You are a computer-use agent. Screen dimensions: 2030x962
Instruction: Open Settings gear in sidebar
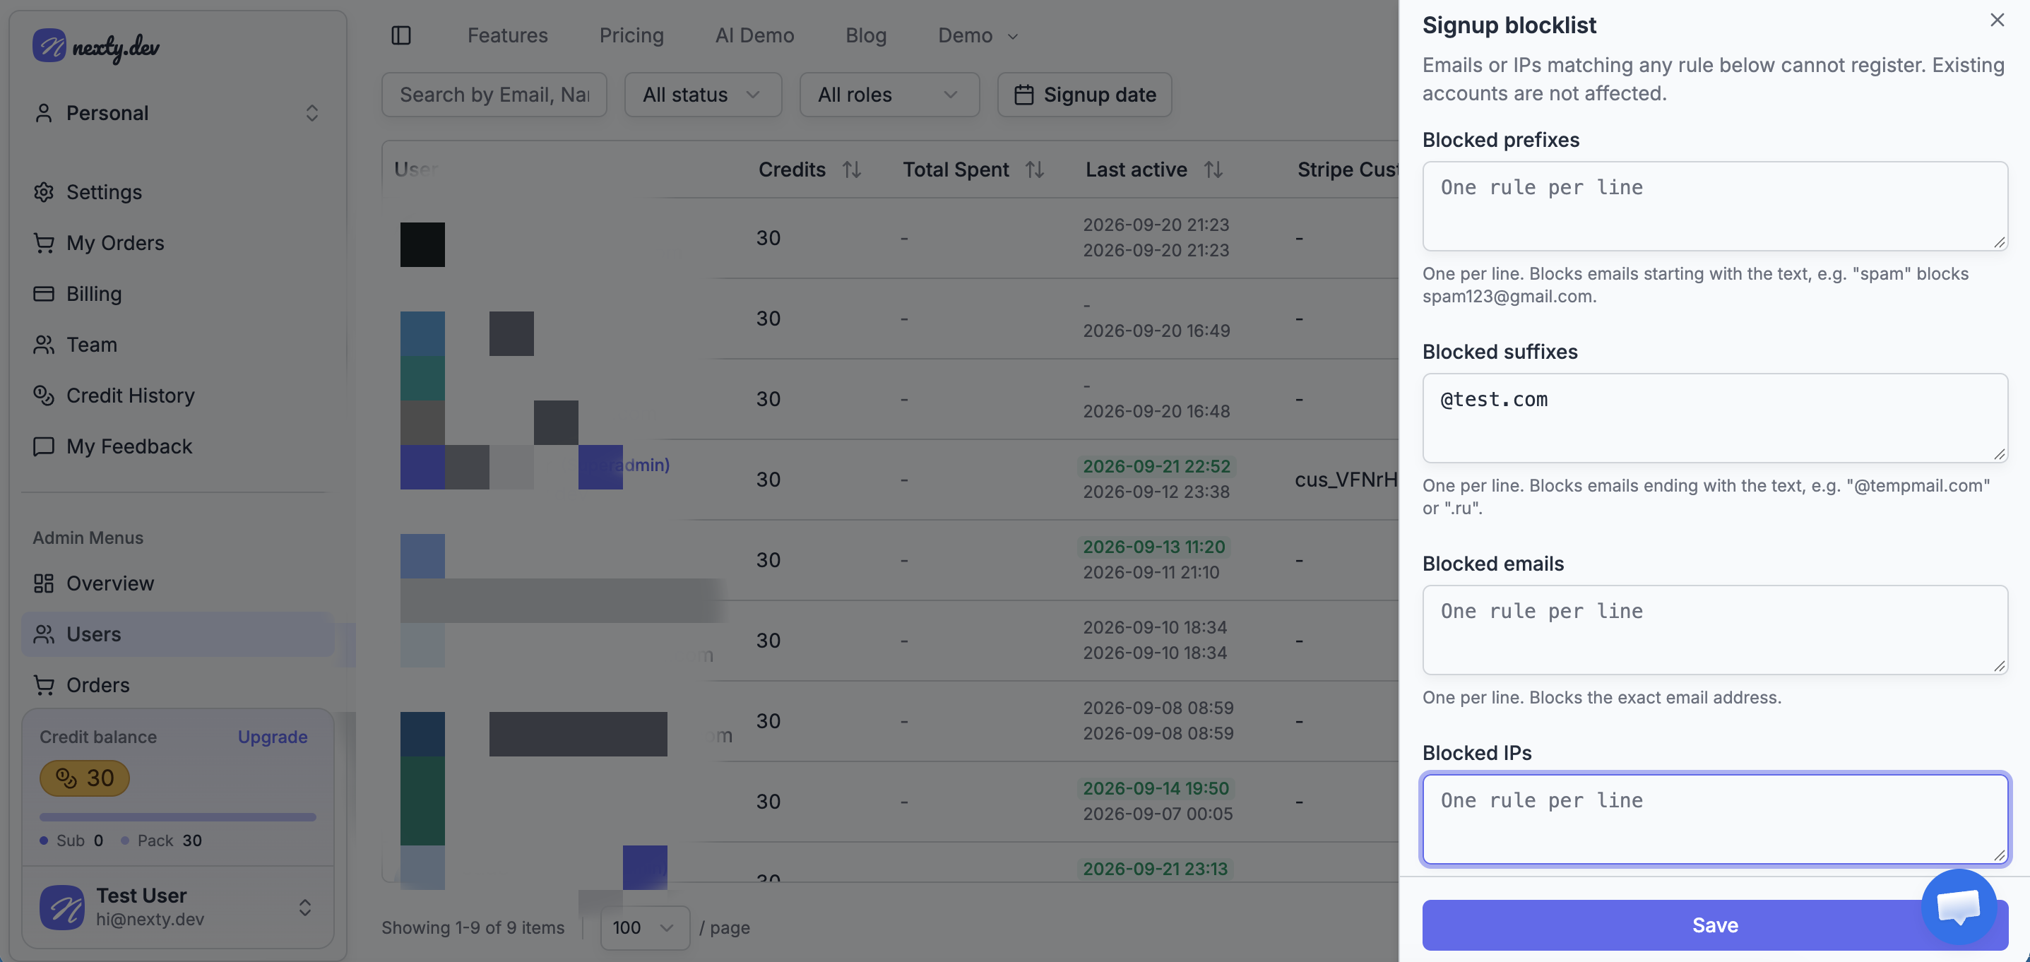tap(43, 191)
